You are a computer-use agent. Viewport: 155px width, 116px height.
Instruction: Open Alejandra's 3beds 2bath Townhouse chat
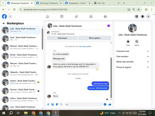(21, 73)
